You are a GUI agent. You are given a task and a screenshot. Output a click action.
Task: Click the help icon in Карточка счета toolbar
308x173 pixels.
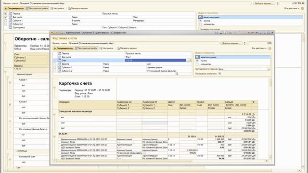click(x=270, y=48)
